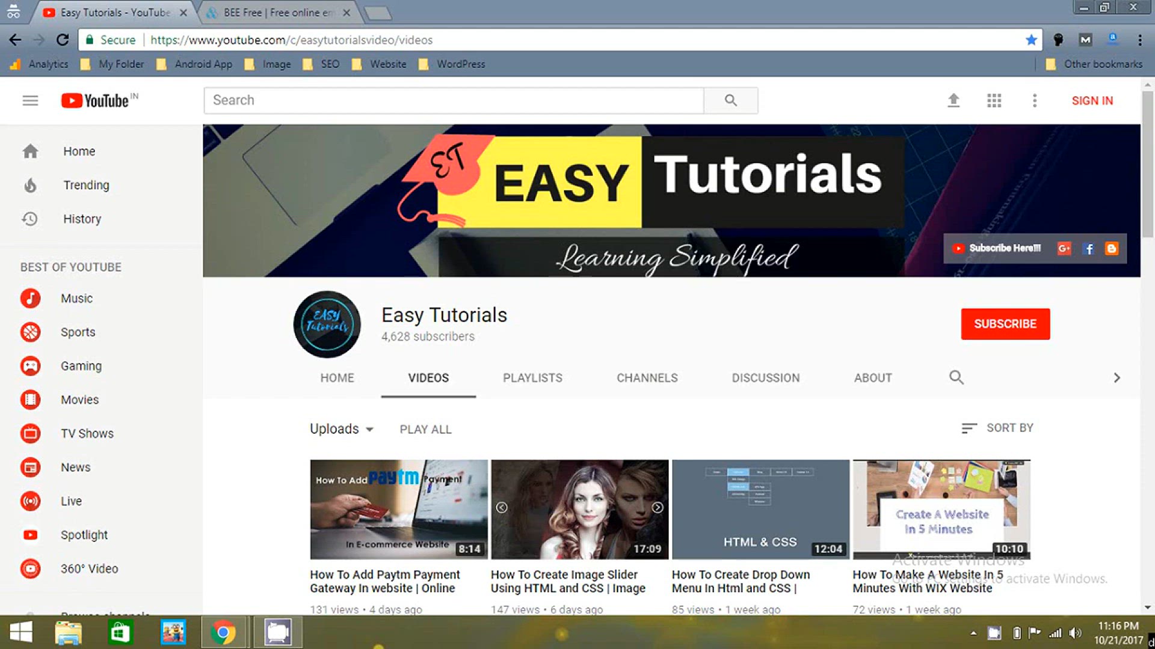Show hidden system tray icons

[x=973, y=633]
